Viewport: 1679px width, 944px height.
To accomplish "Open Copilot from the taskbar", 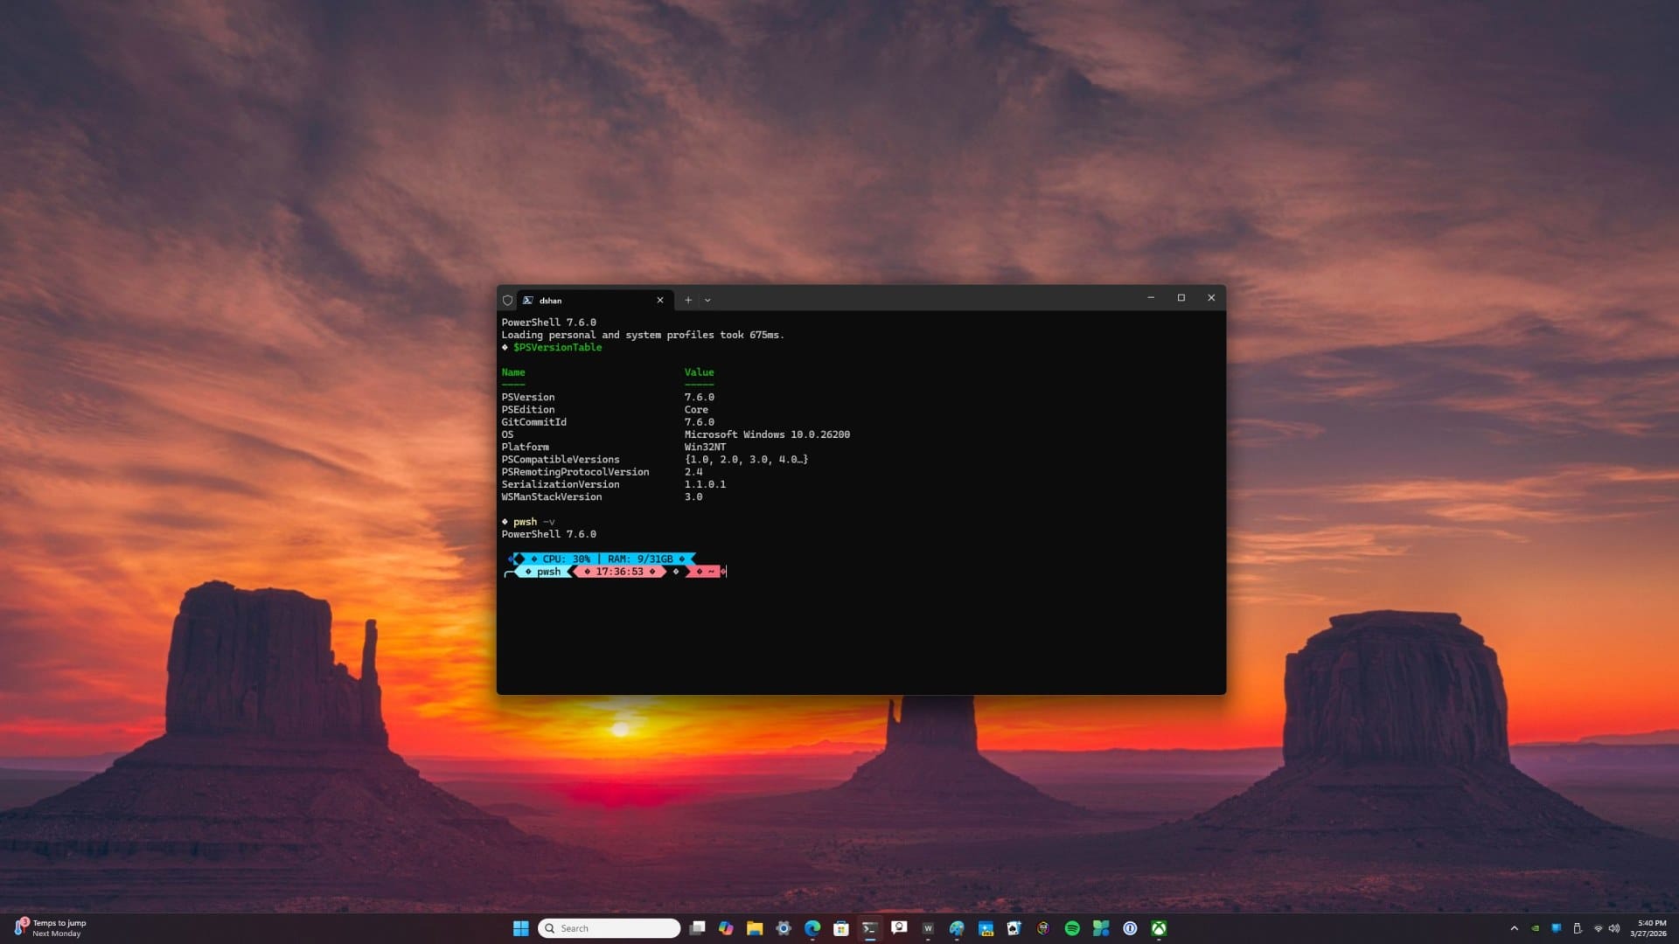I will (x=726, y=928).
